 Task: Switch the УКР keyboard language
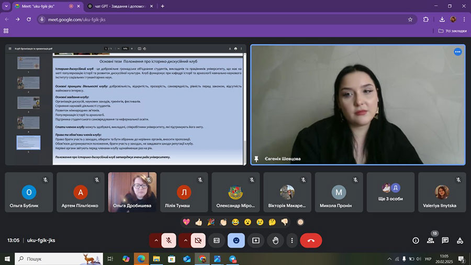428,259
